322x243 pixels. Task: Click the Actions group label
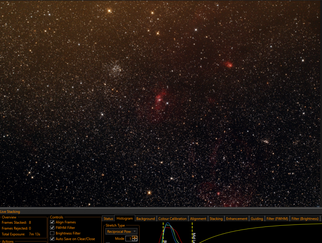[x=8, y=241]
